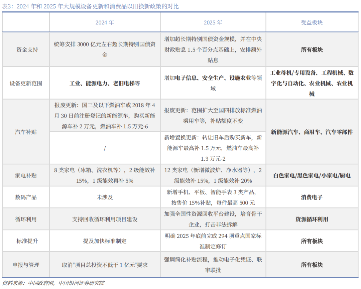Image resolution: width=361 pixels, height=289 pixels.
Task: Click the 受益板块 column header
Action: 312,23
